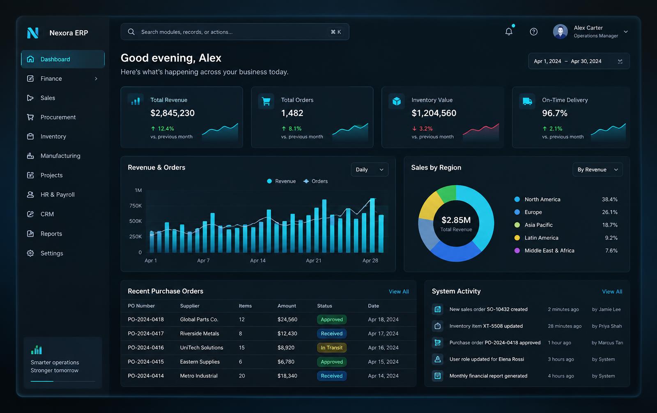Viewport: 657px width, 413px height.
Task: Click the help question mark icon
Action: 534,32
